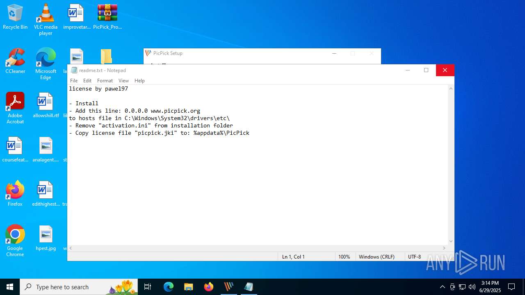The width and height of the screenshot is (525, 295).
Task: Click the hosts file path line
Action: pos(149,118)
